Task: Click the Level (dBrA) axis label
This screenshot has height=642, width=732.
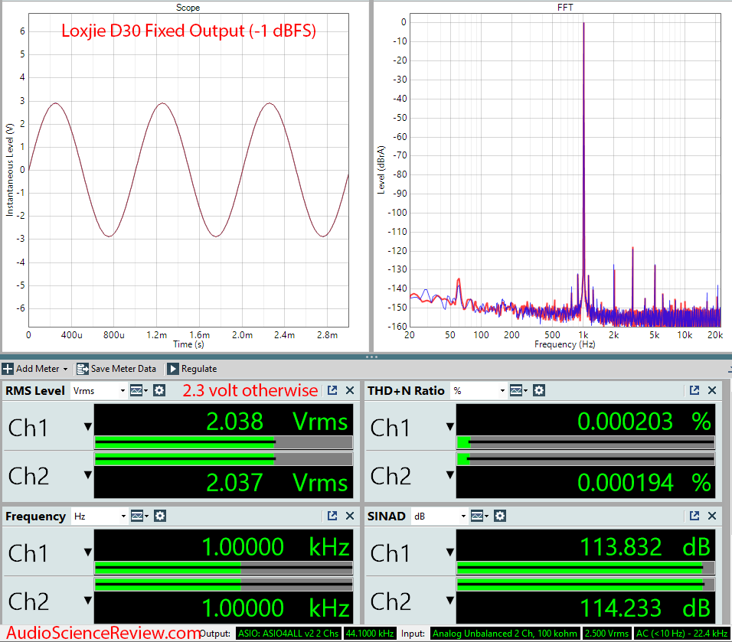Action: [381, 170]
